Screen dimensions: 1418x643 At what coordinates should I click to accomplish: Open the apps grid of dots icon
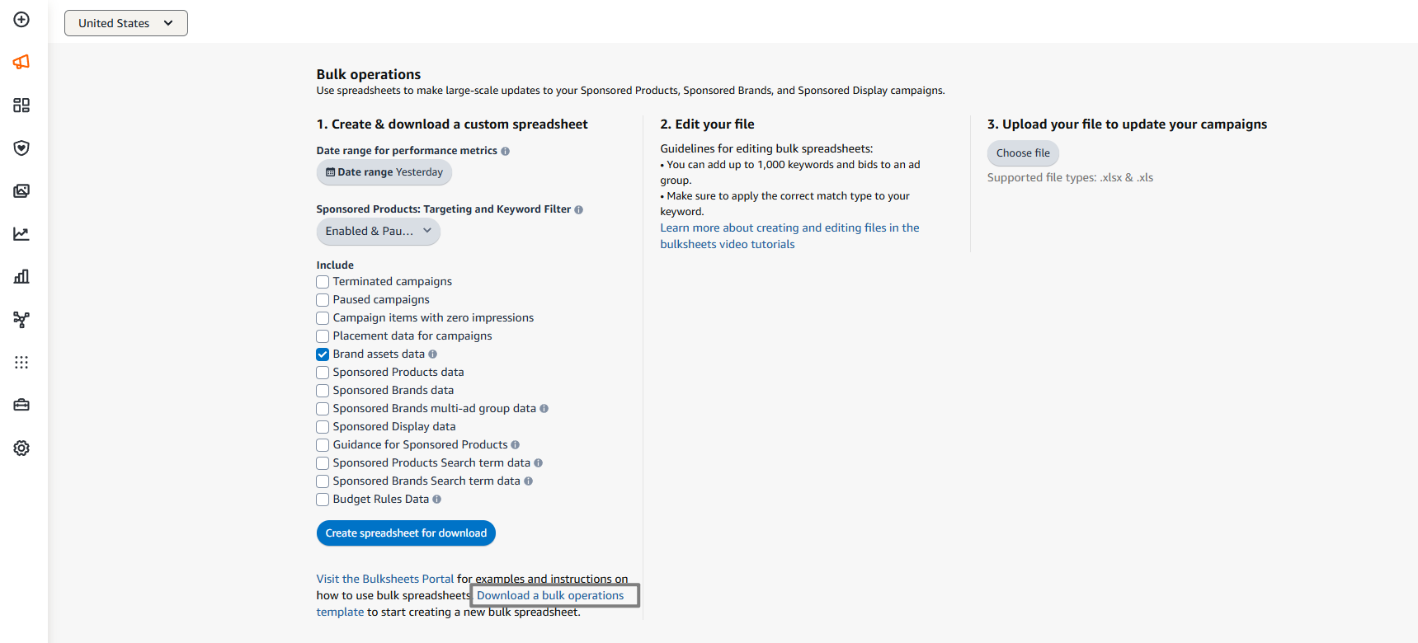(x=21, y=362)
